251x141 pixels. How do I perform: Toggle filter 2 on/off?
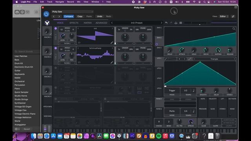click(105, 99)
